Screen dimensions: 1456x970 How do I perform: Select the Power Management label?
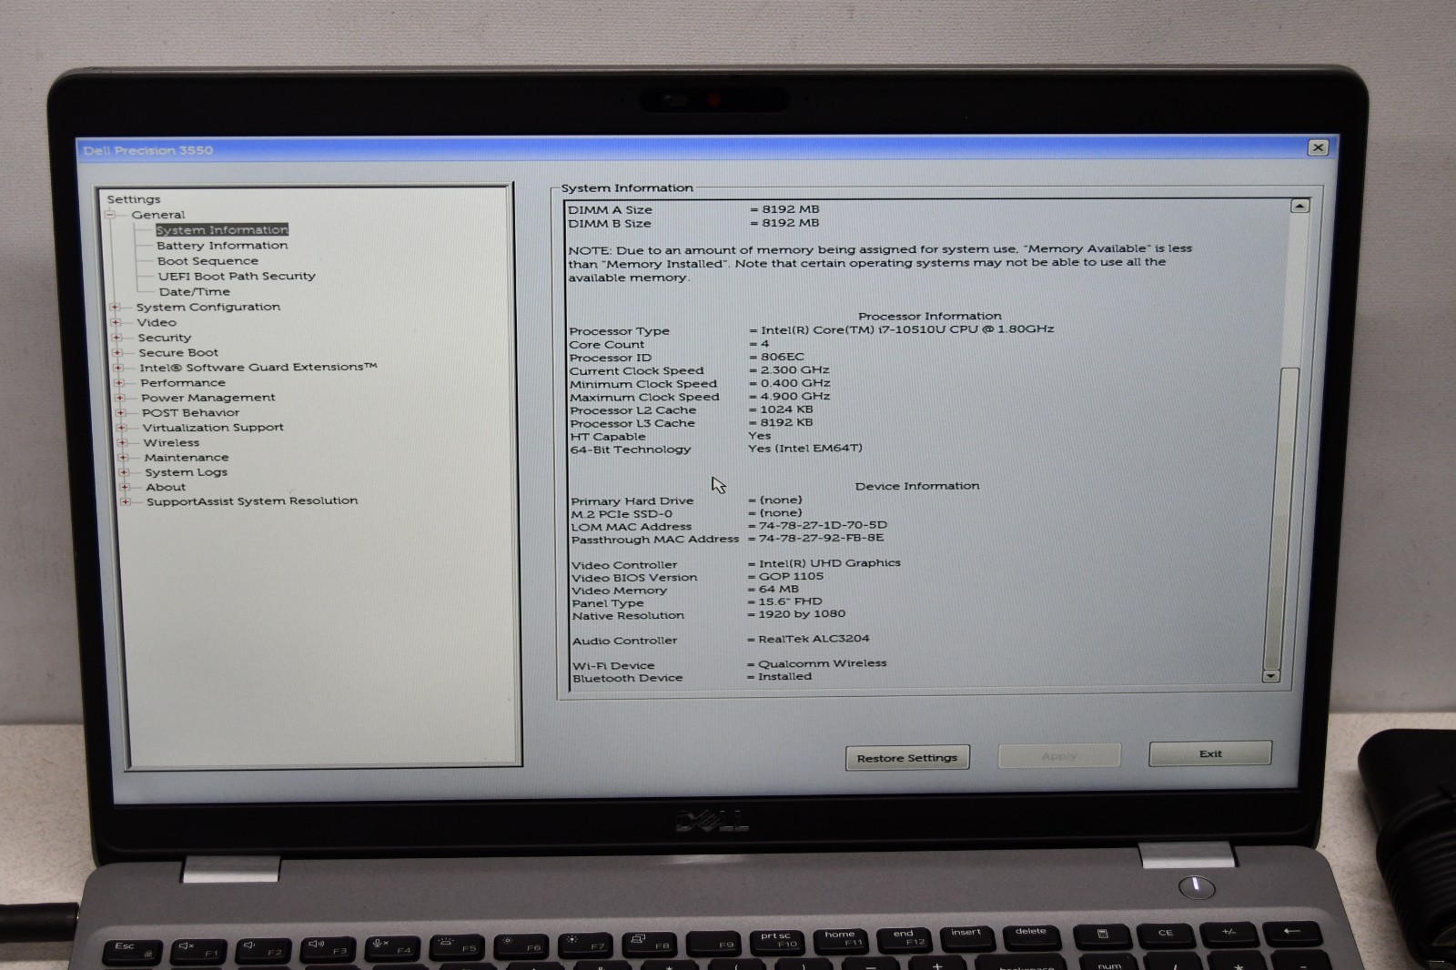(208, 398)
